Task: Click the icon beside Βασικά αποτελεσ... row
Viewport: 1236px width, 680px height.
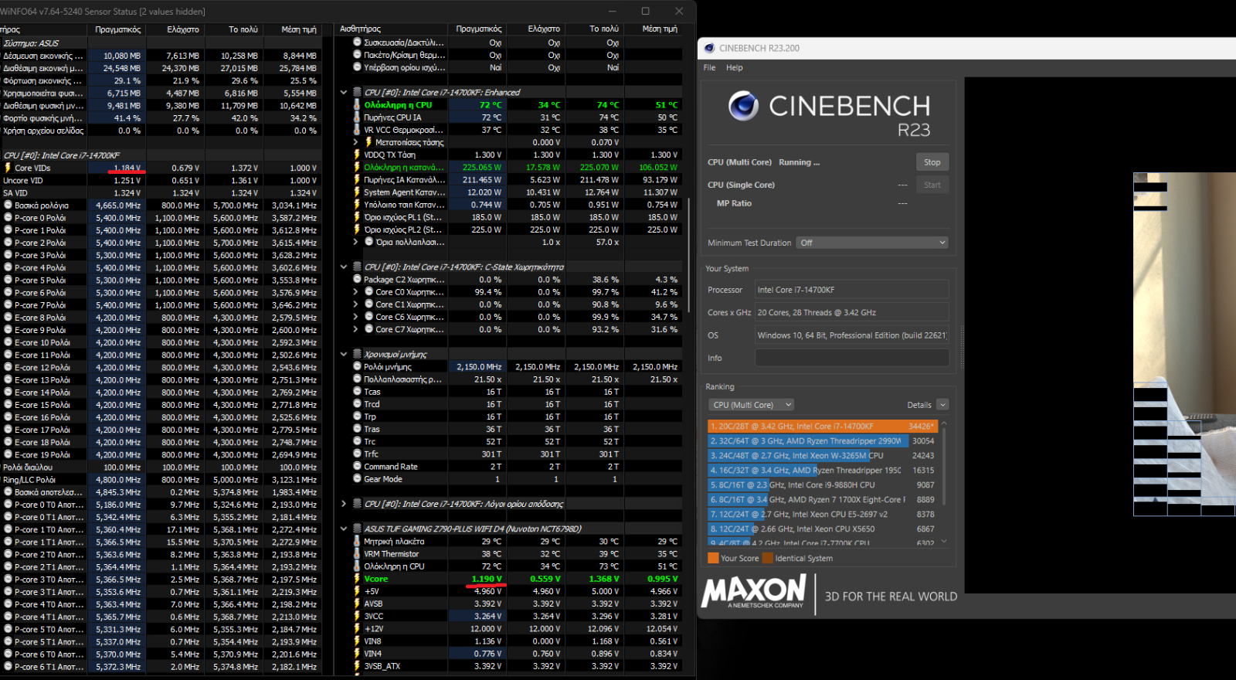Action: point(8,492)
